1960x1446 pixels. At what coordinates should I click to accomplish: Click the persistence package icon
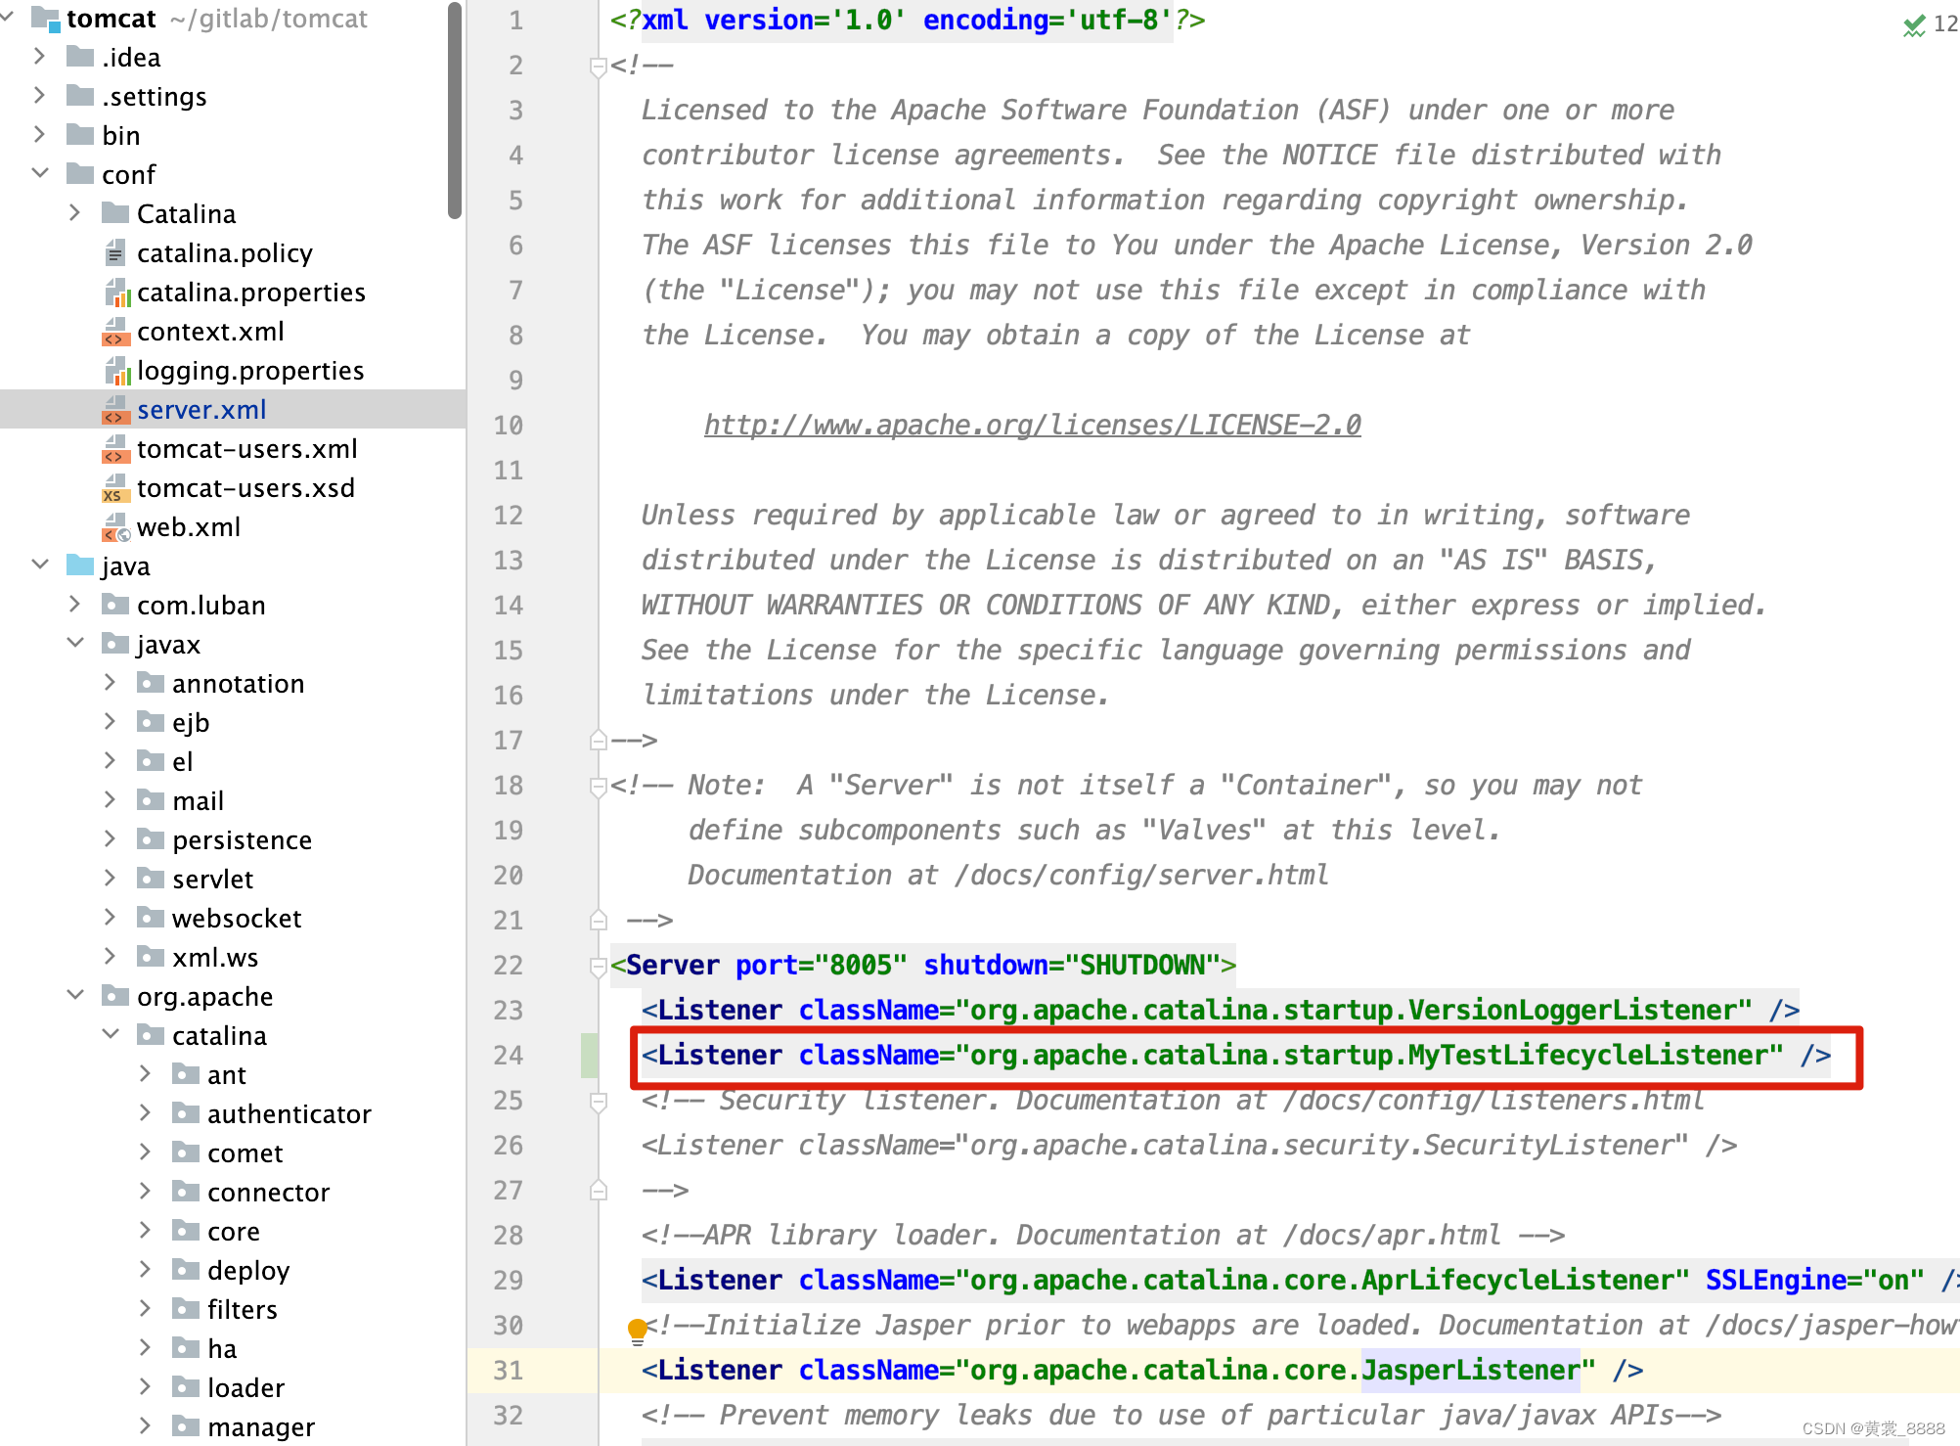tap(151, 839)
